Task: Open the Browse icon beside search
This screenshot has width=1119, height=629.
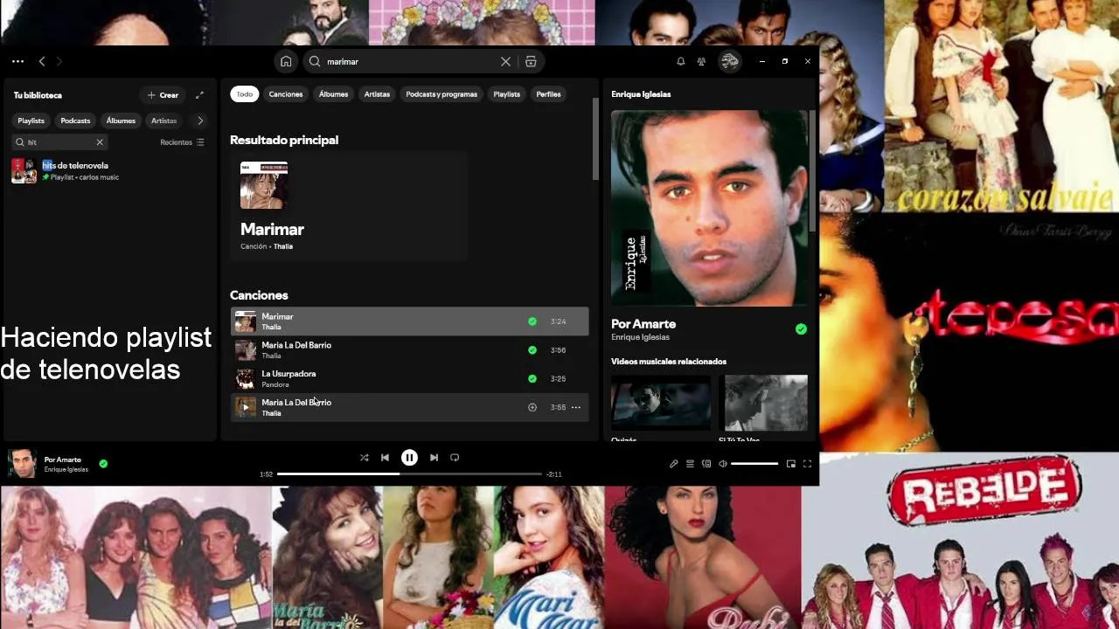Action: [x=531, y=61]
